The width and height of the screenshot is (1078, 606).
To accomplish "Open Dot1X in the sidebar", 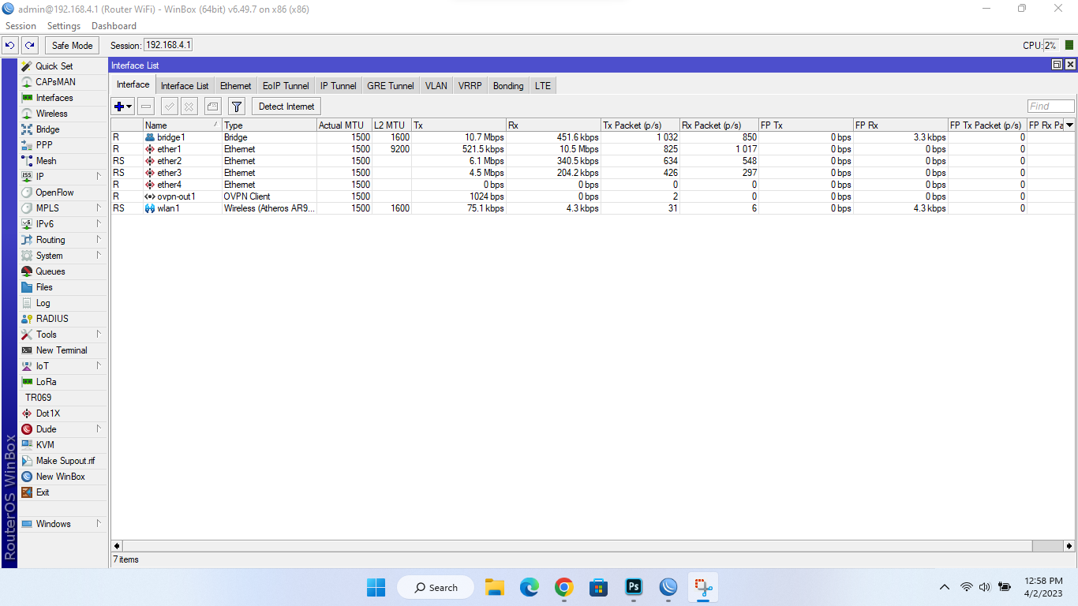I will pyautogui.click(x=63, y=413).
